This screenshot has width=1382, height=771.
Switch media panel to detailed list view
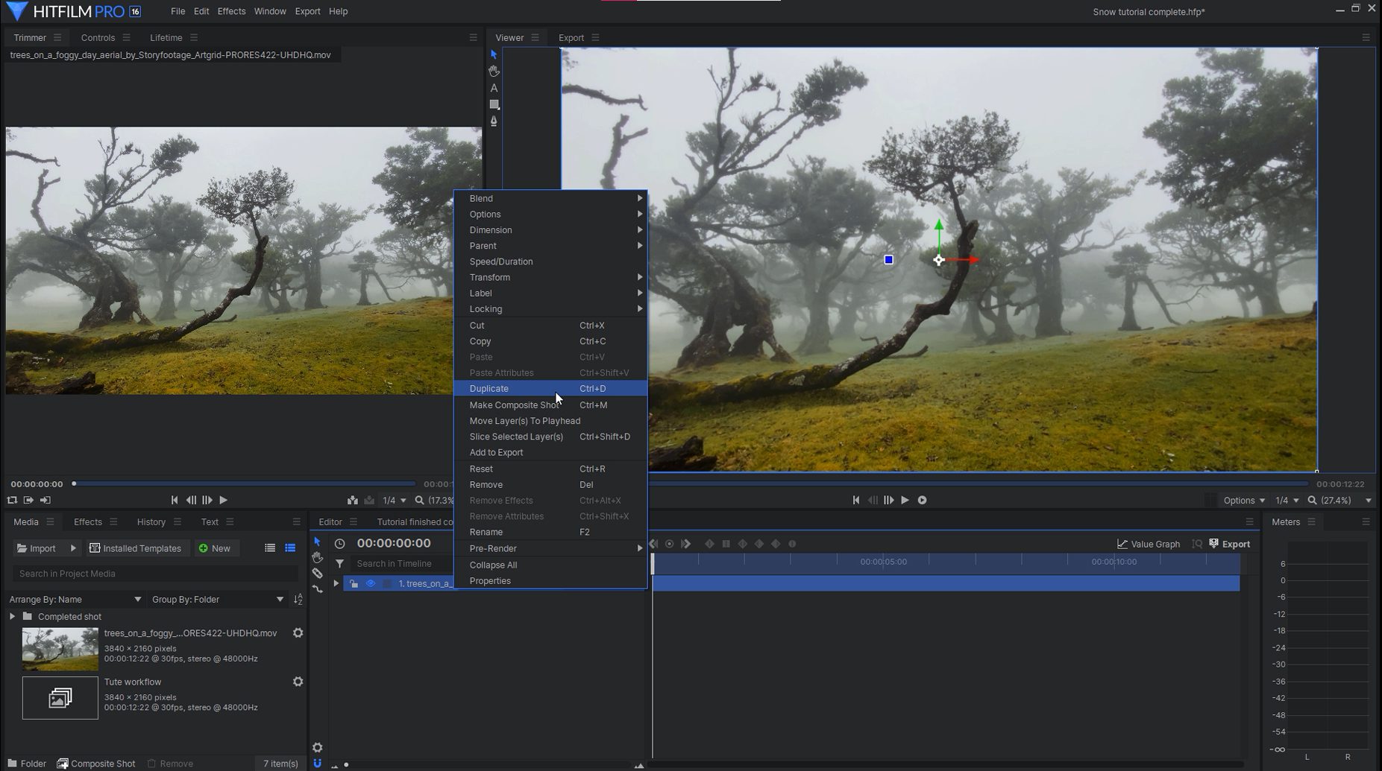(x=290, y=548)
